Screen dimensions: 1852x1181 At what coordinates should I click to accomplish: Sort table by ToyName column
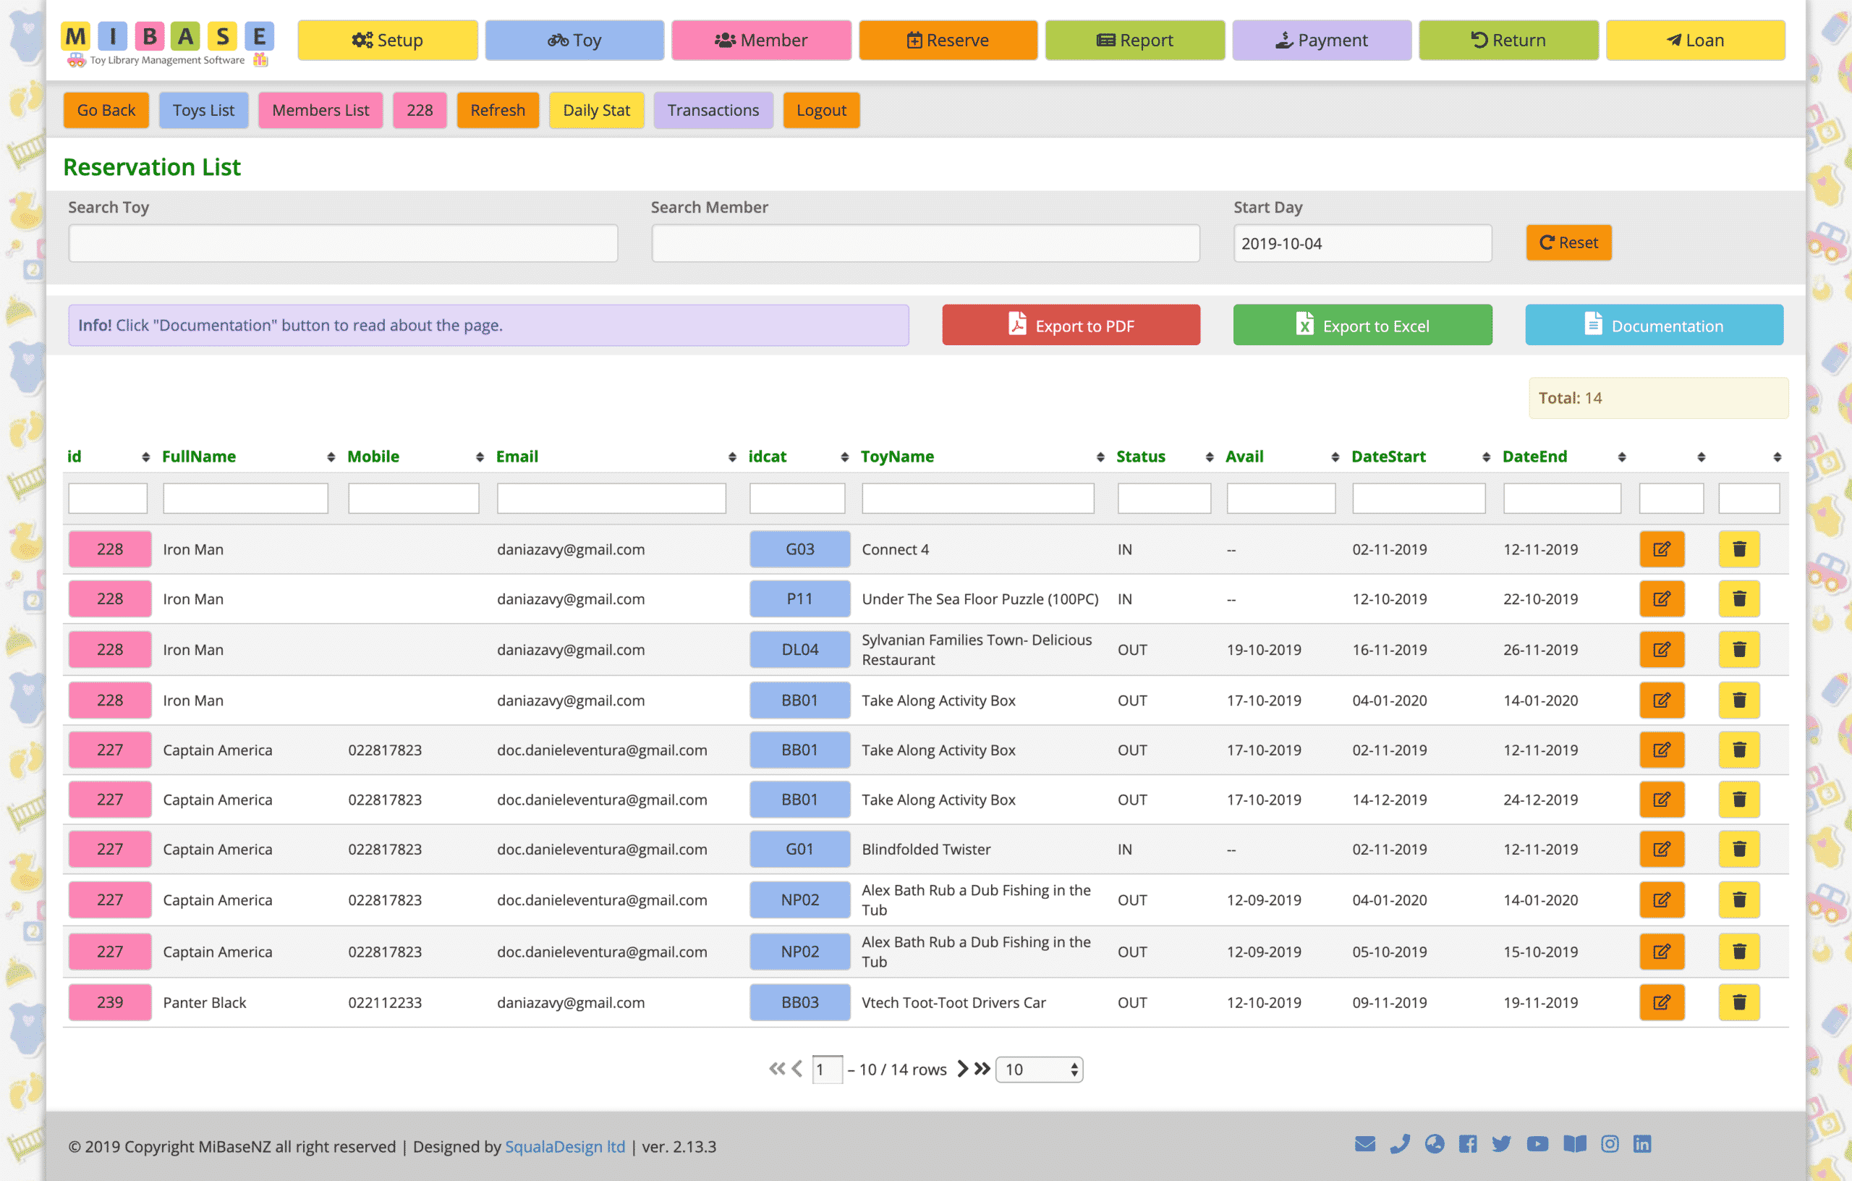pos(1100,457)
